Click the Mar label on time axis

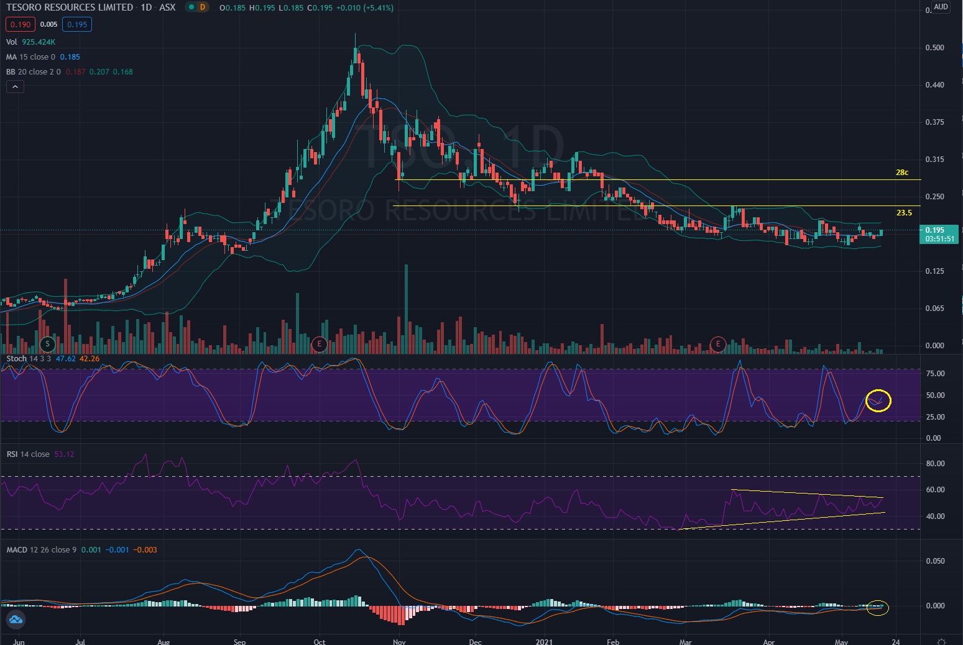(x=686, y=641)
